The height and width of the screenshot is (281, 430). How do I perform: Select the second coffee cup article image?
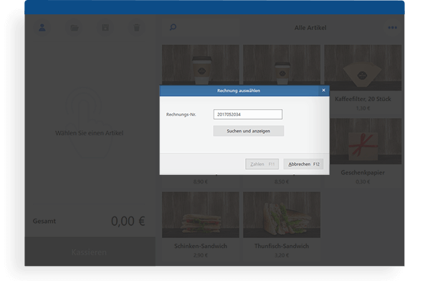coord(282,65)
